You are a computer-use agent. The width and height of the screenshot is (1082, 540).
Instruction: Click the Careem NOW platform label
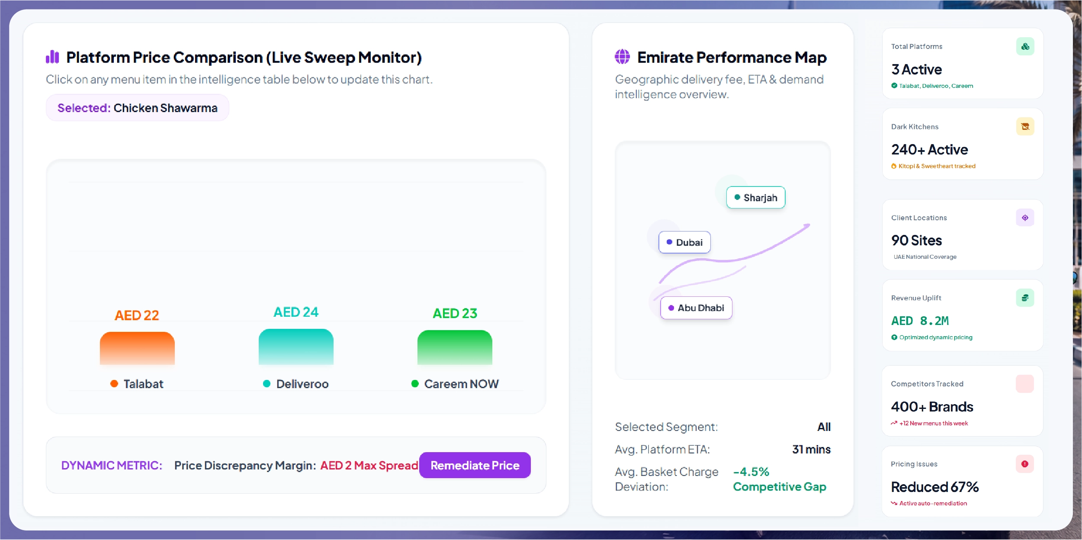point(462,384)
